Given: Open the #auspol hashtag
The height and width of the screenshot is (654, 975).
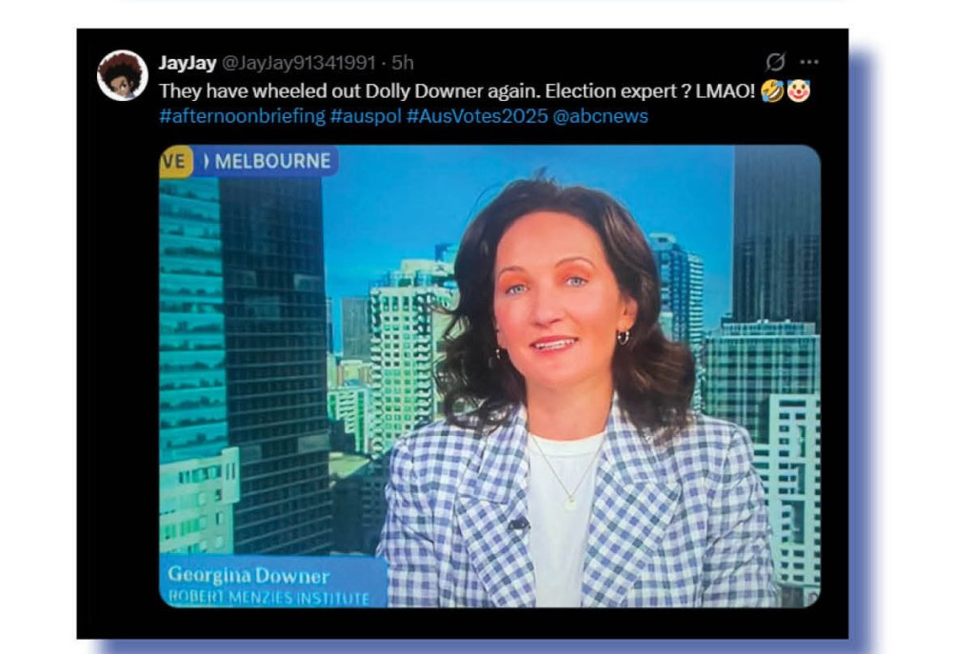Looking at the screenshot, I should 366,116.
